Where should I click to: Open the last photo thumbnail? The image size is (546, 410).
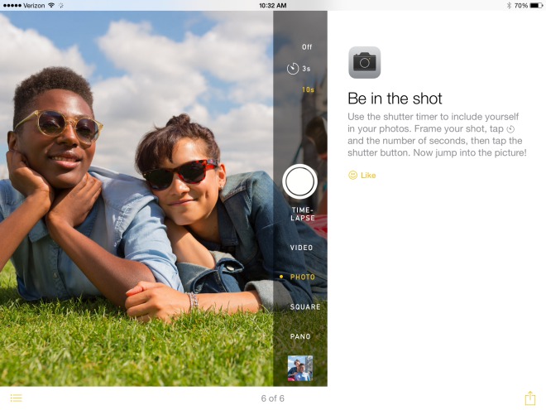[x=299, y=368]
